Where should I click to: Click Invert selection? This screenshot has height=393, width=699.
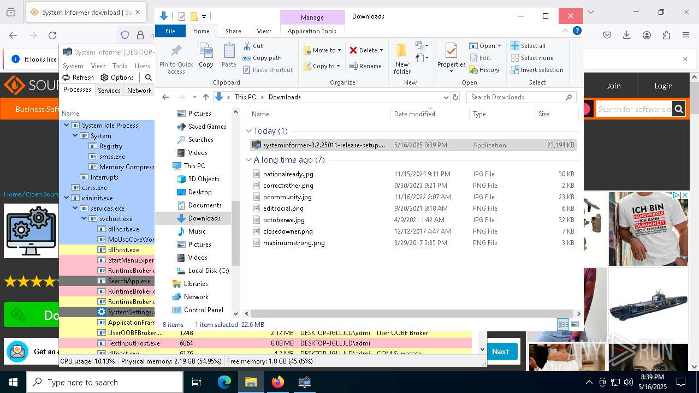537,70
